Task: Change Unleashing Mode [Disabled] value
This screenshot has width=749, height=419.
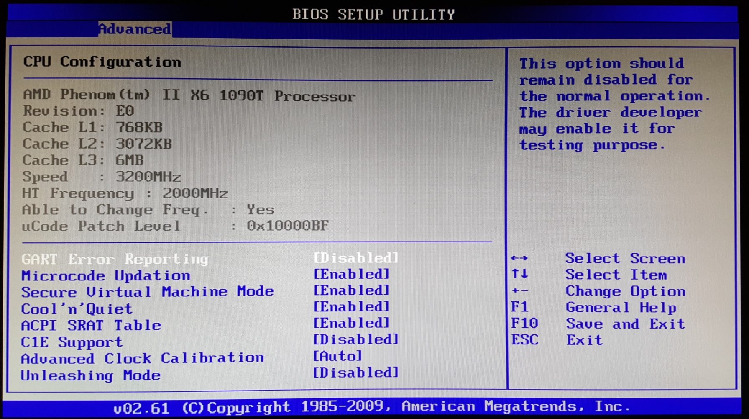Action: 356,373
